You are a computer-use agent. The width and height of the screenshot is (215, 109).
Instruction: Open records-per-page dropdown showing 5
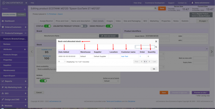62,61
